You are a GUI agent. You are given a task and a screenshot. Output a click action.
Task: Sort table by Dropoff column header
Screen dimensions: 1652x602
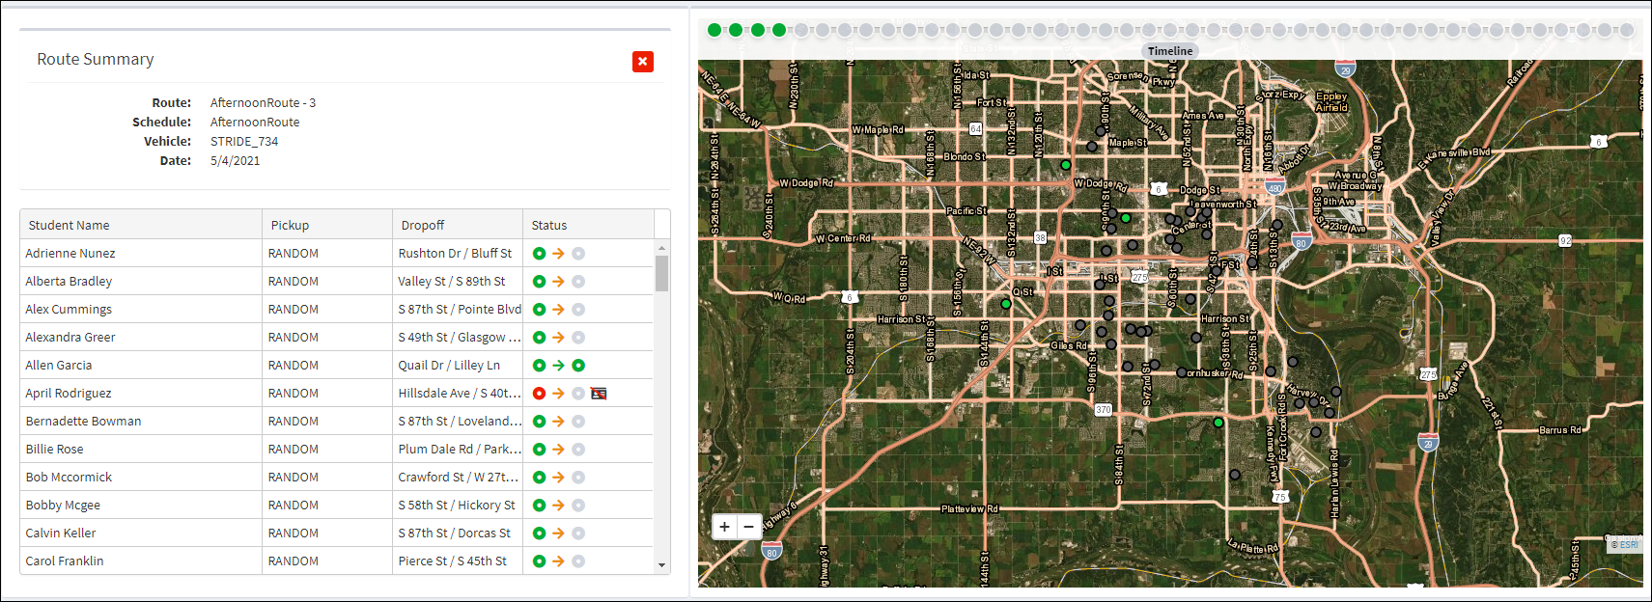pyautogui.click(x=423, y=225)
